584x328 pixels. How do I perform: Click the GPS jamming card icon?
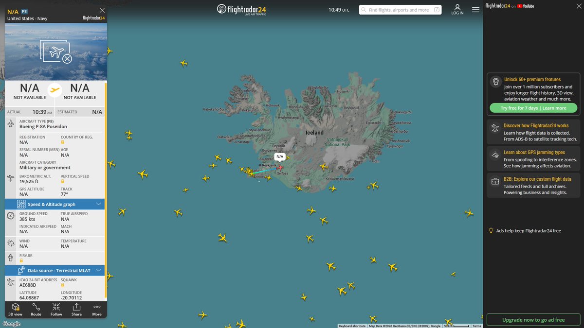click(x=495, y=155)
